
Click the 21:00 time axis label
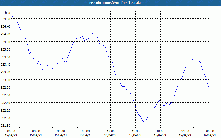pos(185,131)
